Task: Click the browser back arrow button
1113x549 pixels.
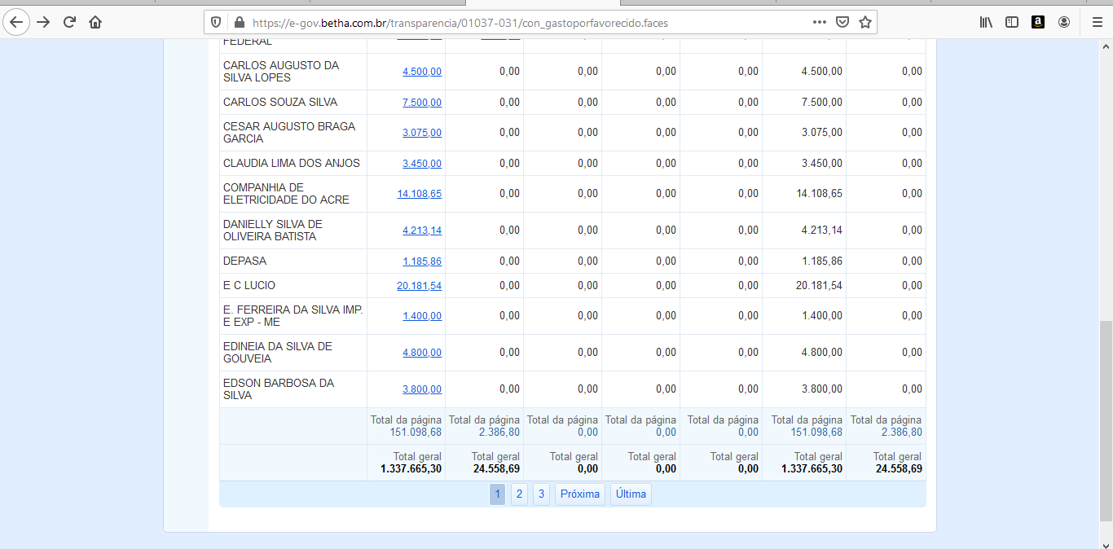Action: [16, 22]
